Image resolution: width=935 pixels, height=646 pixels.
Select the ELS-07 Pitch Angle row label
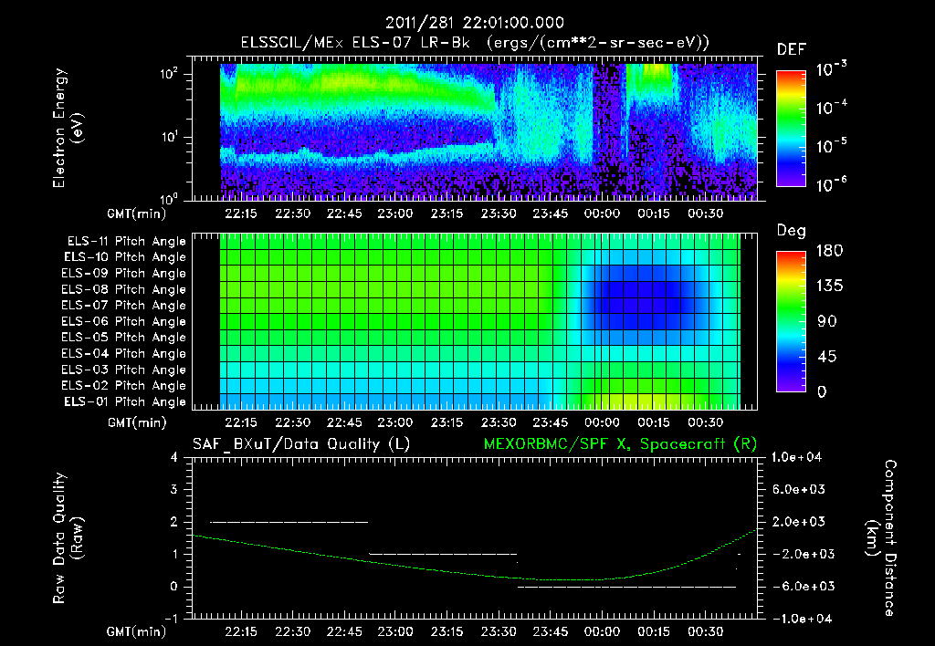tap(123, 305)
